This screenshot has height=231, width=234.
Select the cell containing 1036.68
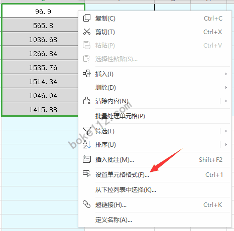[40, 39]
